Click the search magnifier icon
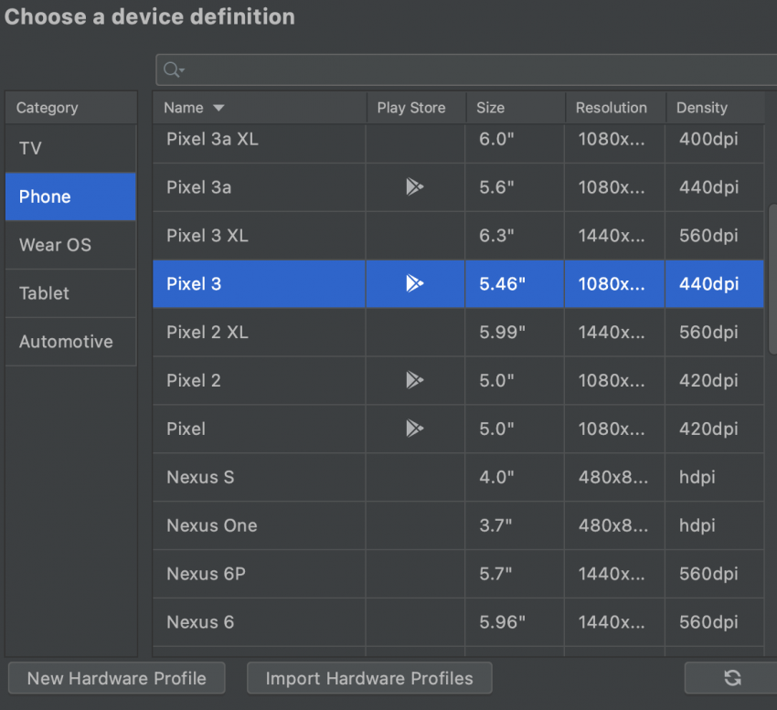This screenshot has height=710, width=777. [172, 70]
